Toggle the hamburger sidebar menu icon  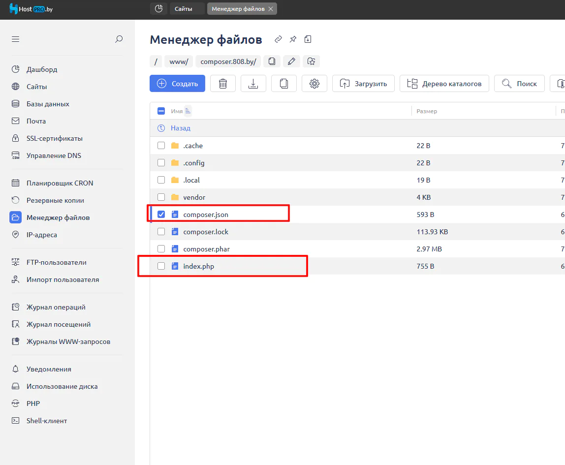click(x=16, y=39)
